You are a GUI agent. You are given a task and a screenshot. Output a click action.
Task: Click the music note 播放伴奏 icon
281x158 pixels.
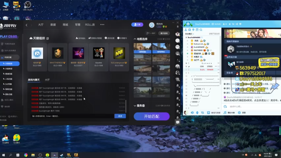(x=225, y=113)
